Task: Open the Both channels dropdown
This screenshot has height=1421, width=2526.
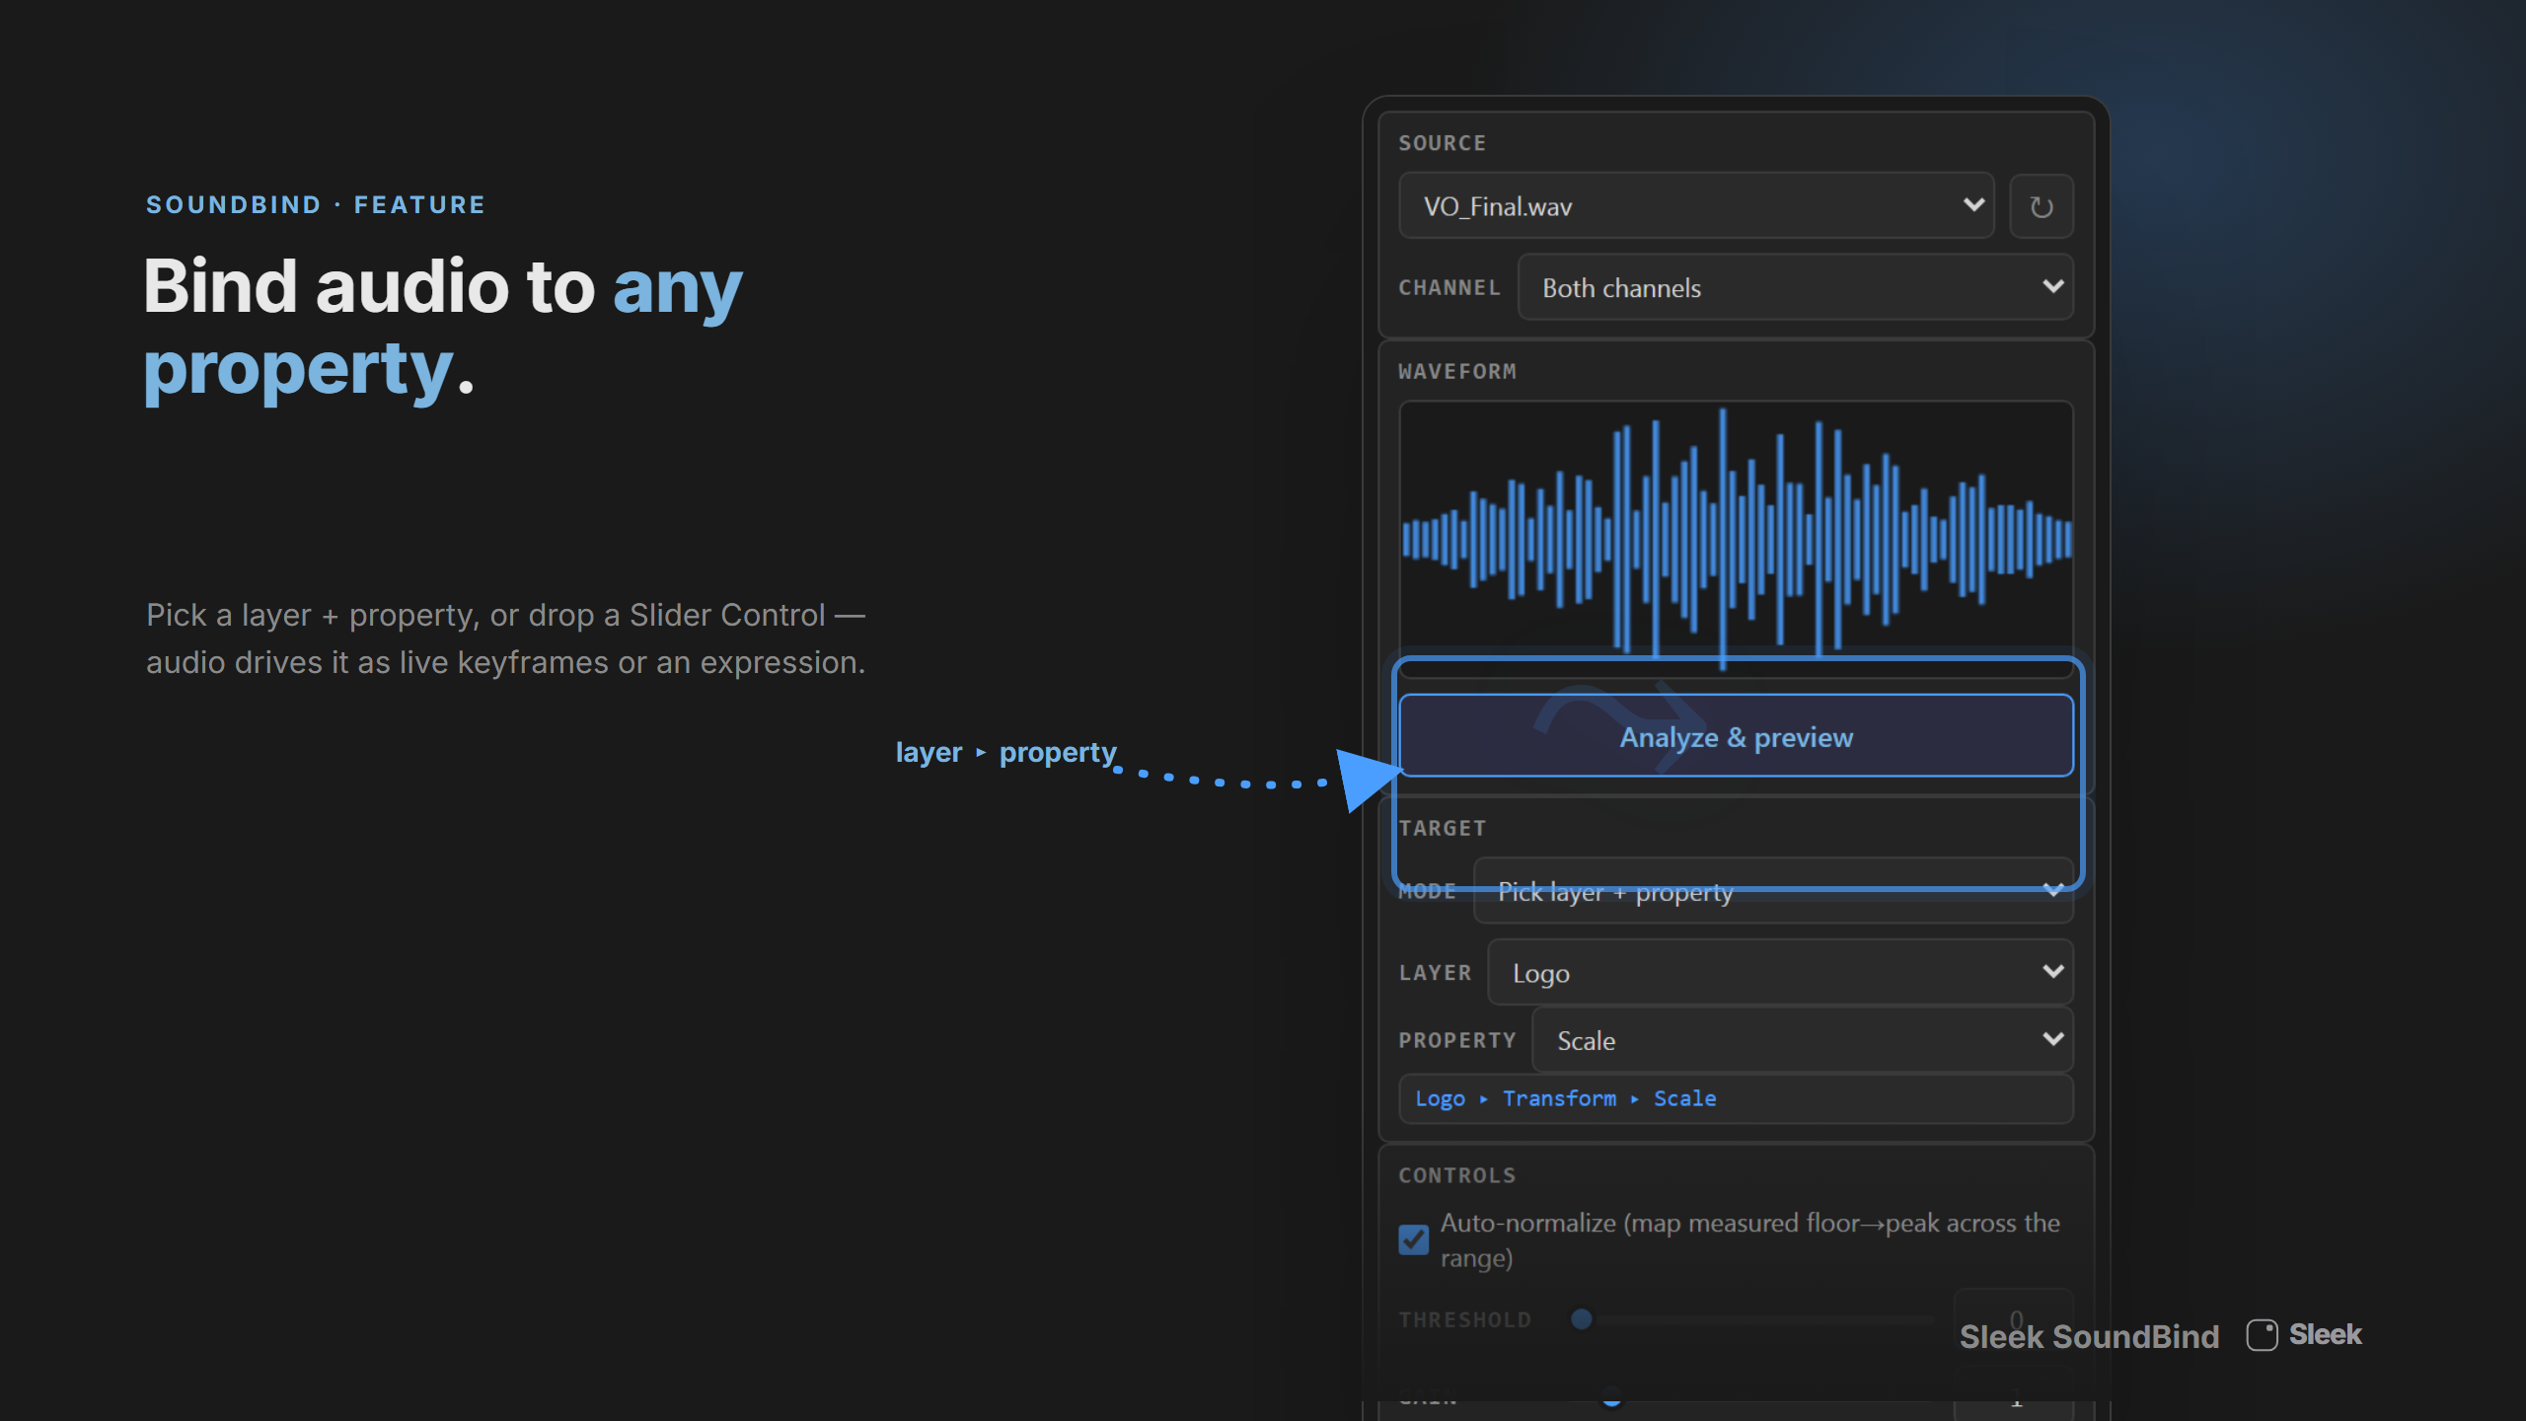Action: point(1795,287)
